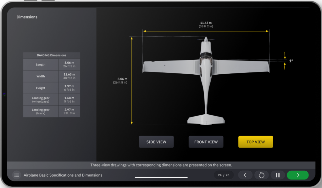Select the Width value 11.63 m cell
This screenshot has width=322, height=188.
pyautogui.click(x=69, y=76)
